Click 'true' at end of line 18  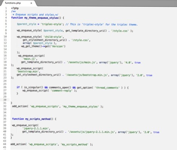click(x=137, y=62)
